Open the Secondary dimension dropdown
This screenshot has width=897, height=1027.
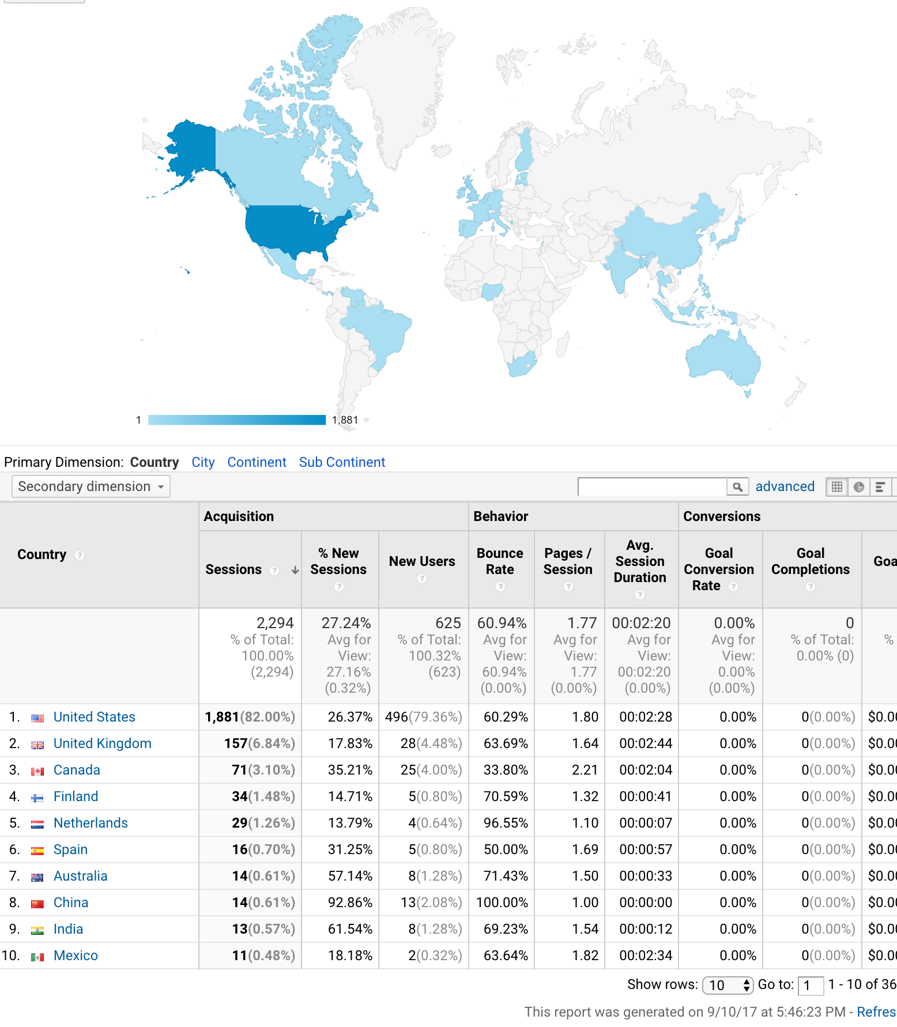[x=91, y=486]
